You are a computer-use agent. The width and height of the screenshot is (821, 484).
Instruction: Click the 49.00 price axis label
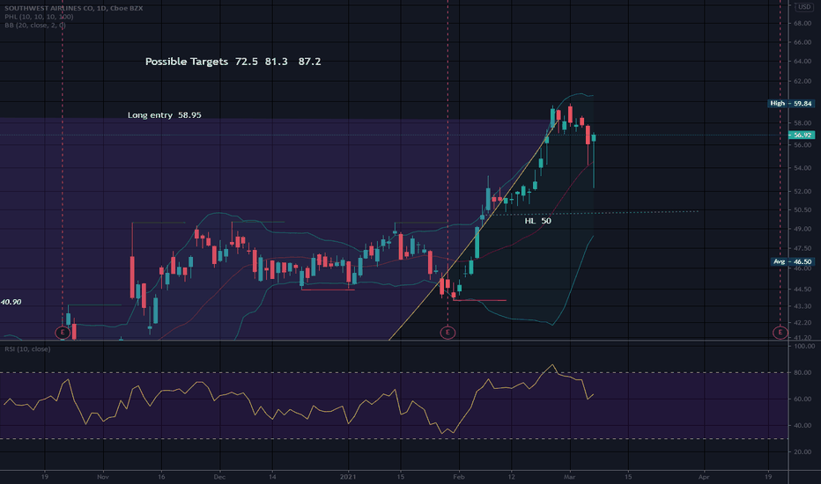pos(803,229)
